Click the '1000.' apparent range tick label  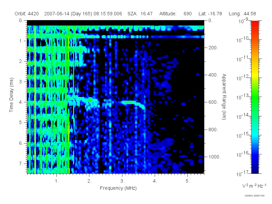[x=215, y=157]
